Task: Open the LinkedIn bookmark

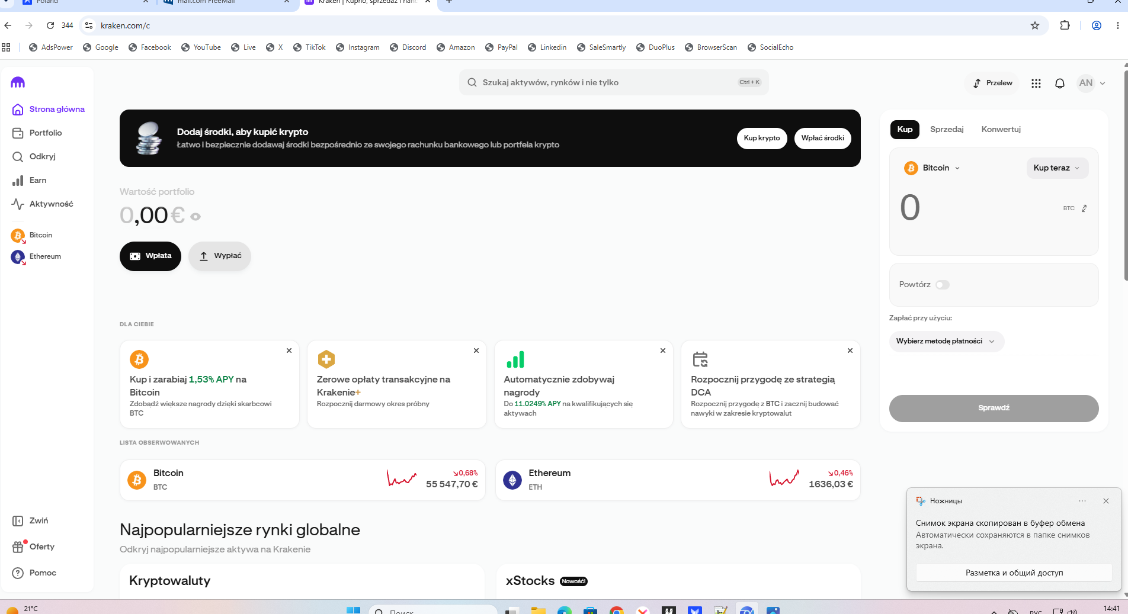Action: (x=547, y=47)
